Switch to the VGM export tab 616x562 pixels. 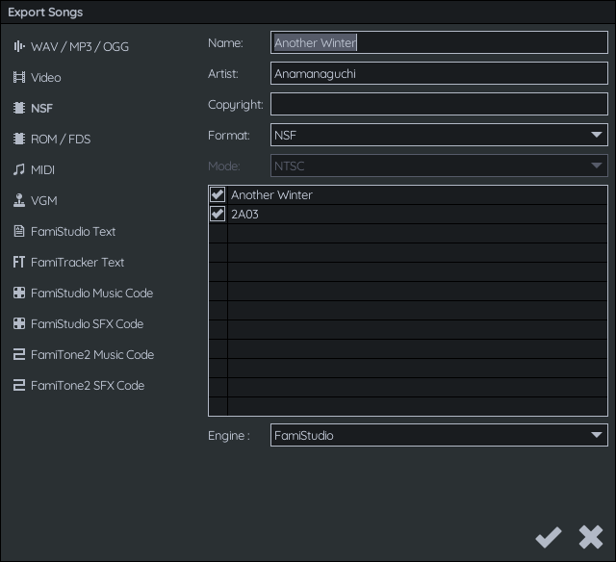coord(36,200)
